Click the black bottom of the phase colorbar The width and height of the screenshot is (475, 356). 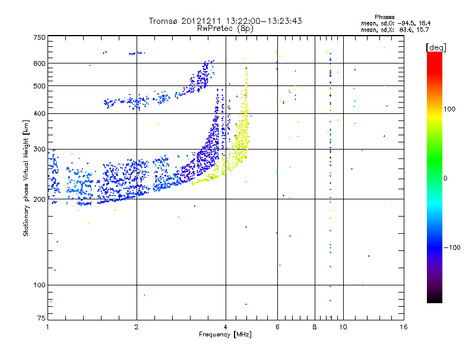coord(435,298)
